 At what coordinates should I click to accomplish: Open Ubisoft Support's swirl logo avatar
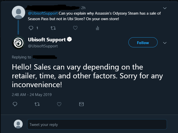click(x=18, y=43)
